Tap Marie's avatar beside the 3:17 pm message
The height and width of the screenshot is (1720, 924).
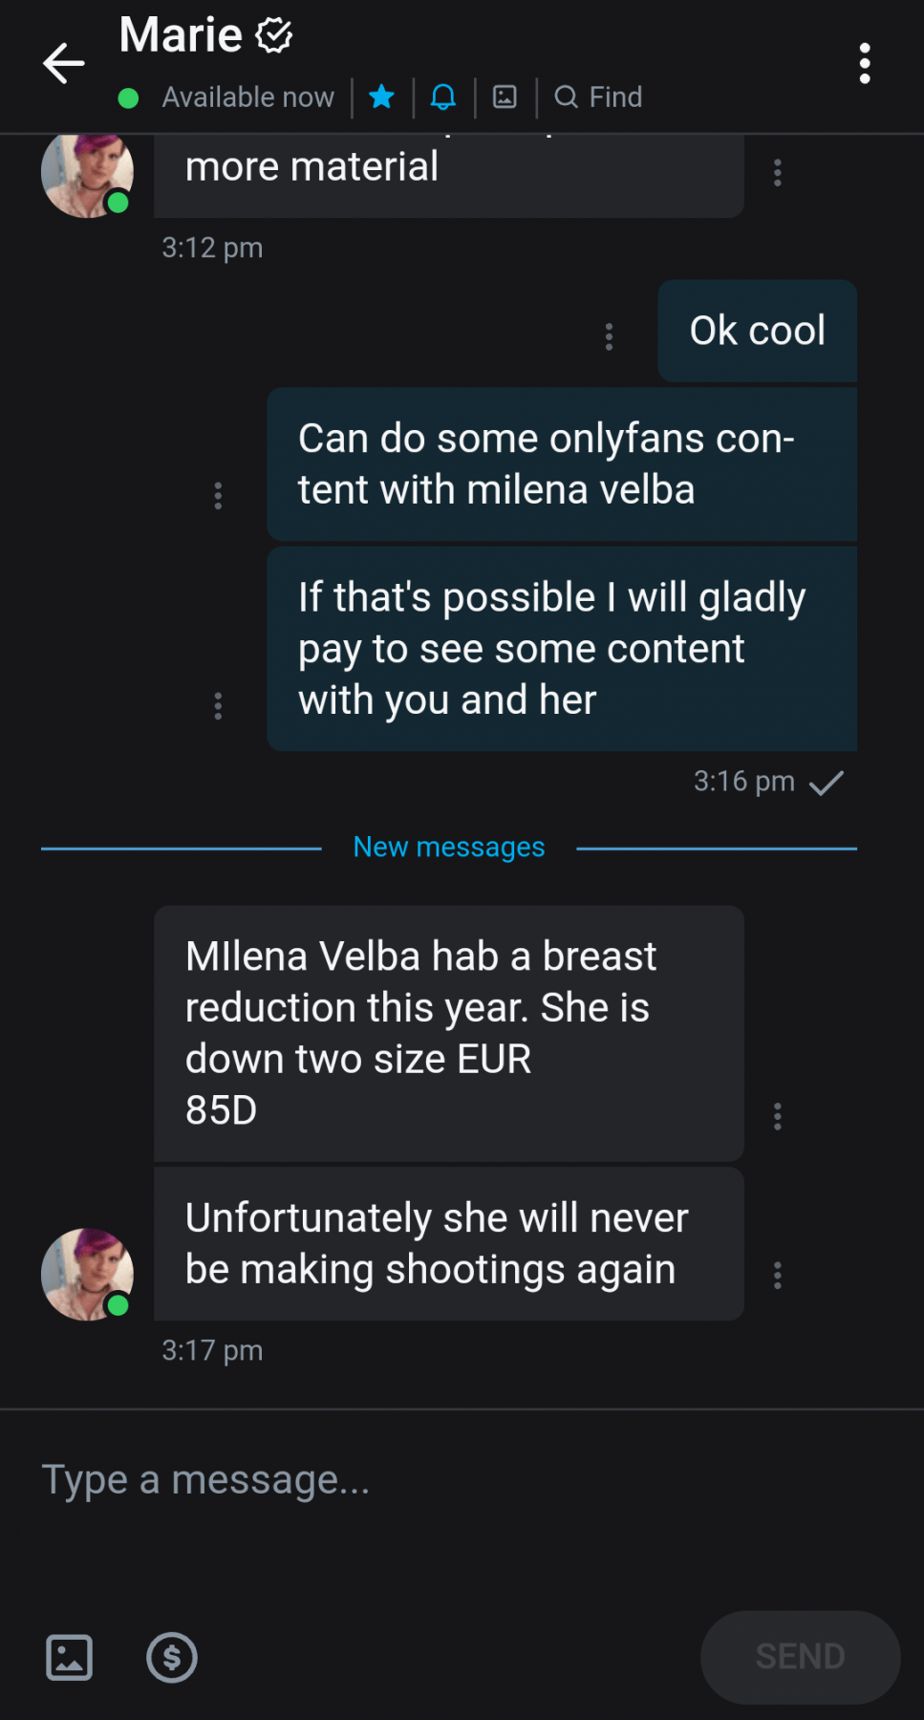coord(87,1275)
